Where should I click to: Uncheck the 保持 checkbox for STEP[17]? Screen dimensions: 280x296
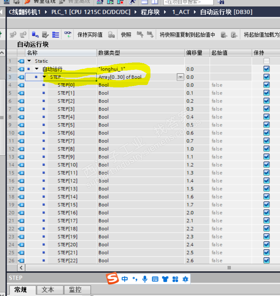pos(267,220)
